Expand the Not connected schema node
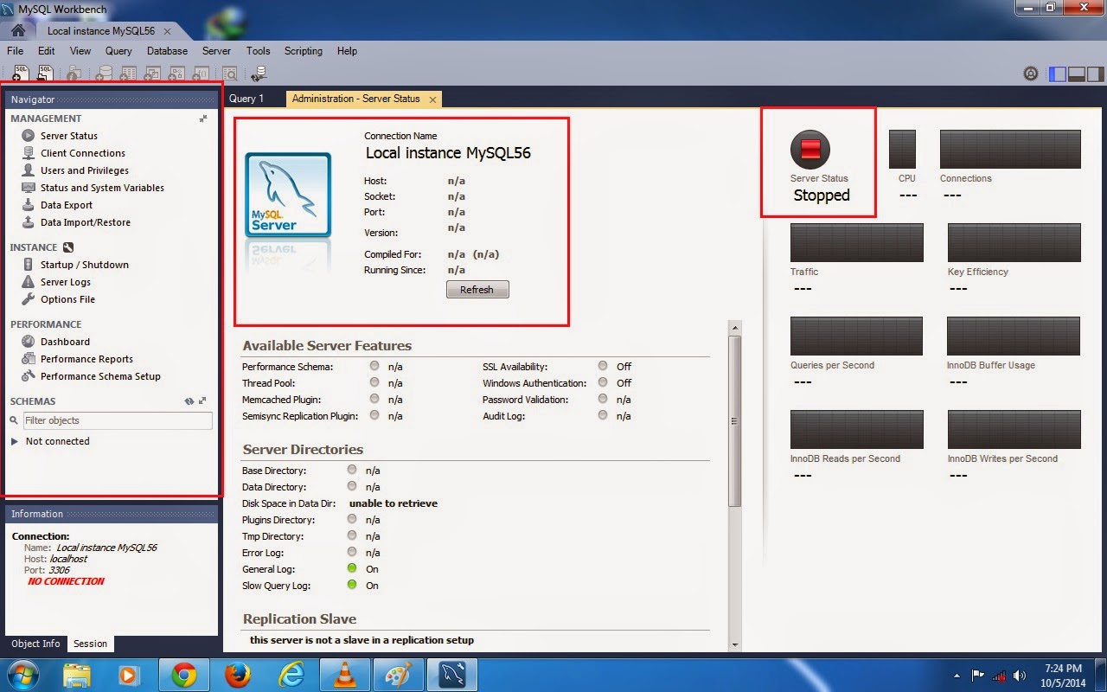Screen dimensions: 1107x692 pyautogui.click(x=15, y=441)
